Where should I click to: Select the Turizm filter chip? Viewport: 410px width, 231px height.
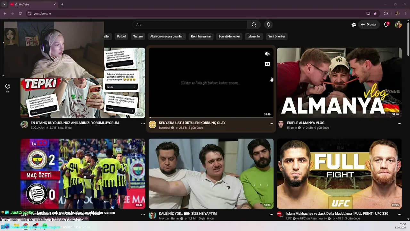coord(138,37)
